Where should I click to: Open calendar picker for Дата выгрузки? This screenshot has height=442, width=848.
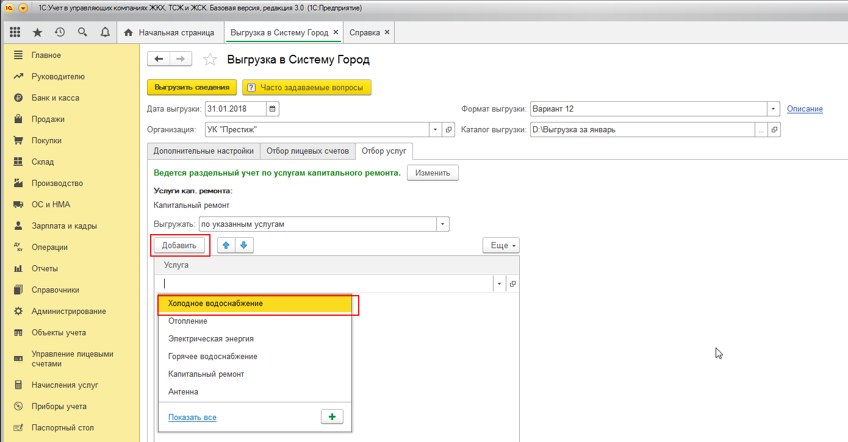pos(273,109)
